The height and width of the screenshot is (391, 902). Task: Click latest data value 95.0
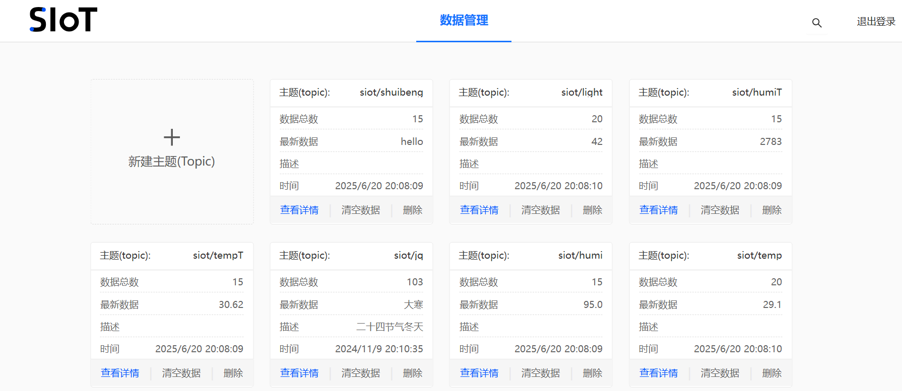pos(593,304)
